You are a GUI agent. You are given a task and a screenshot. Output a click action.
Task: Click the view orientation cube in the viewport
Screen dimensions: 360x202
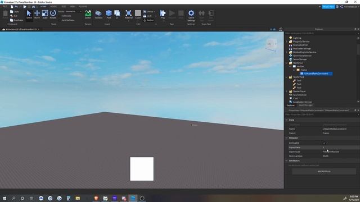coord(271,44)
